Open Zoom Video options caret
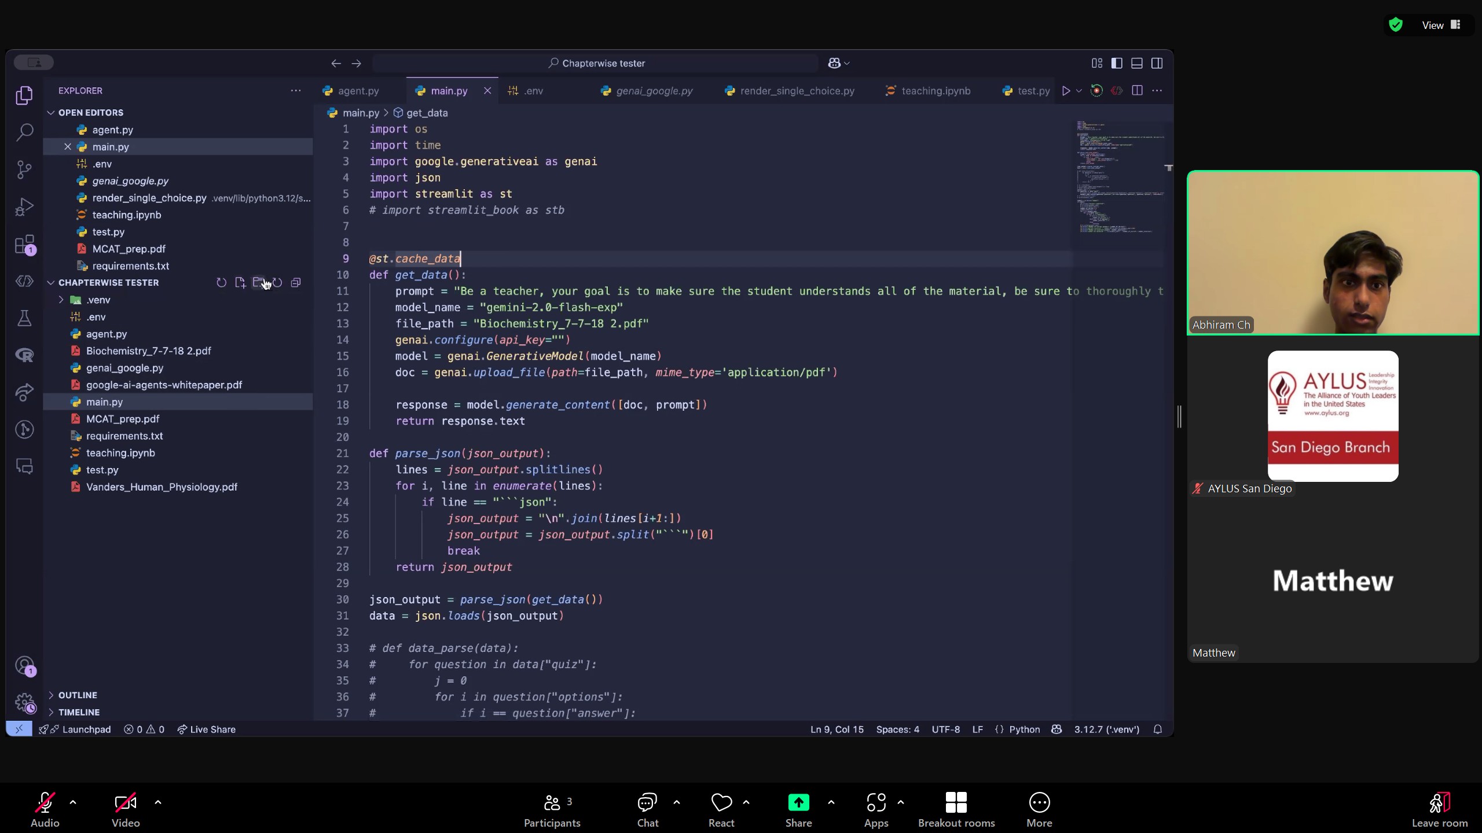This screenshot has width=1482, height=833. tap(157, 802)
